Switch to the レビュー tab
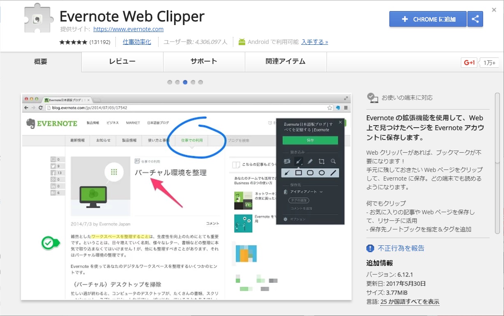 point(122,61)
